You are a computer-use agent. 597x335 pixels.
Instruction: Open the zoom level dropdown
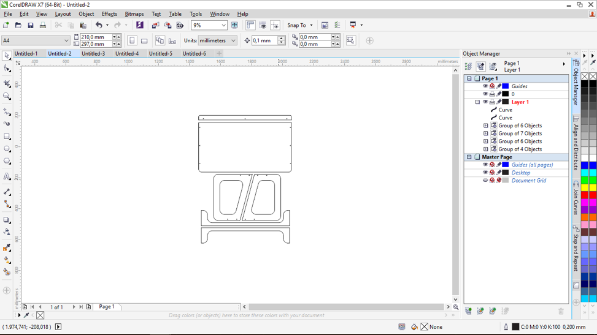(223, 25)
